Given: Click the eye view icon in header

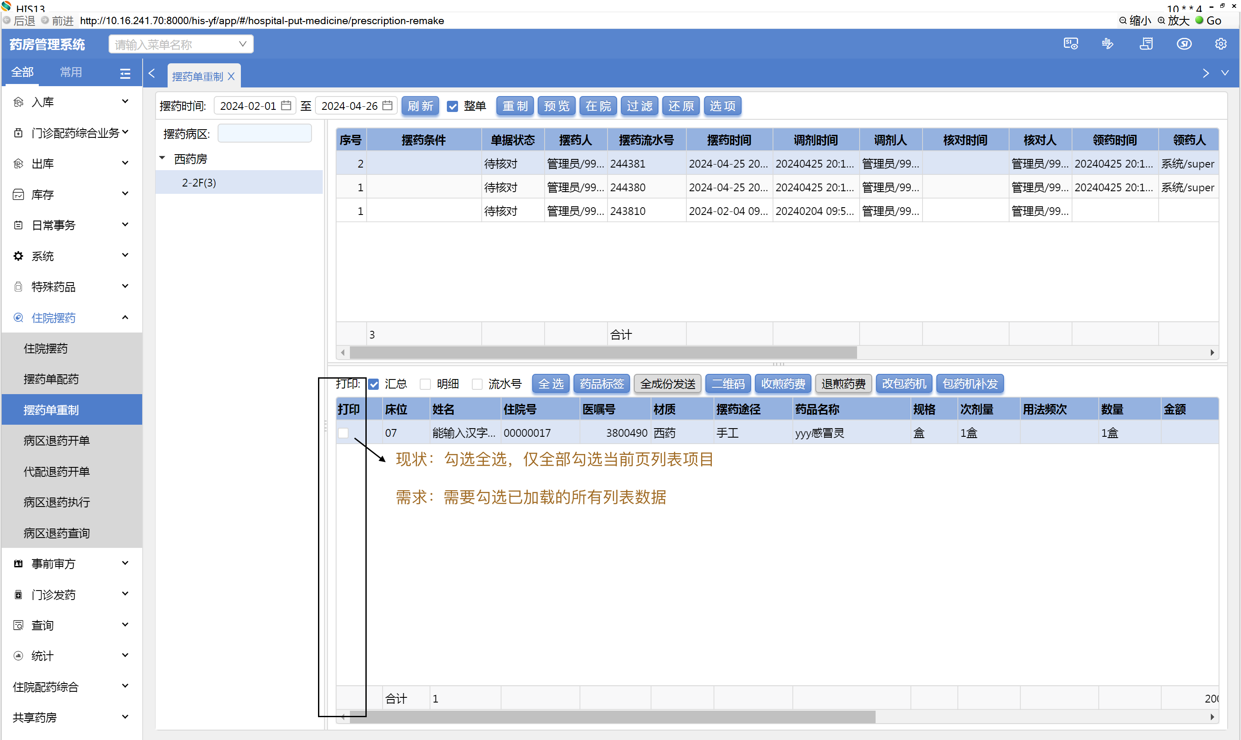Looking at the screenshot, I should (x=1184, y=44).
